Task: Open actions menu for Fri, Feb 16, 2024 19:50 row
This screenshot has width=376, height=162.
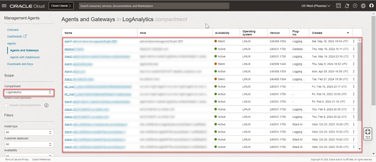Action: coord(354,94)
